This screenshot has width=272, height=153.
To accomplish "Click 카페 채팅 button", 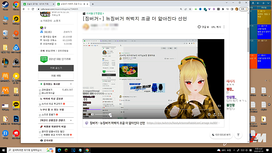I will click(x=56, y=76).
